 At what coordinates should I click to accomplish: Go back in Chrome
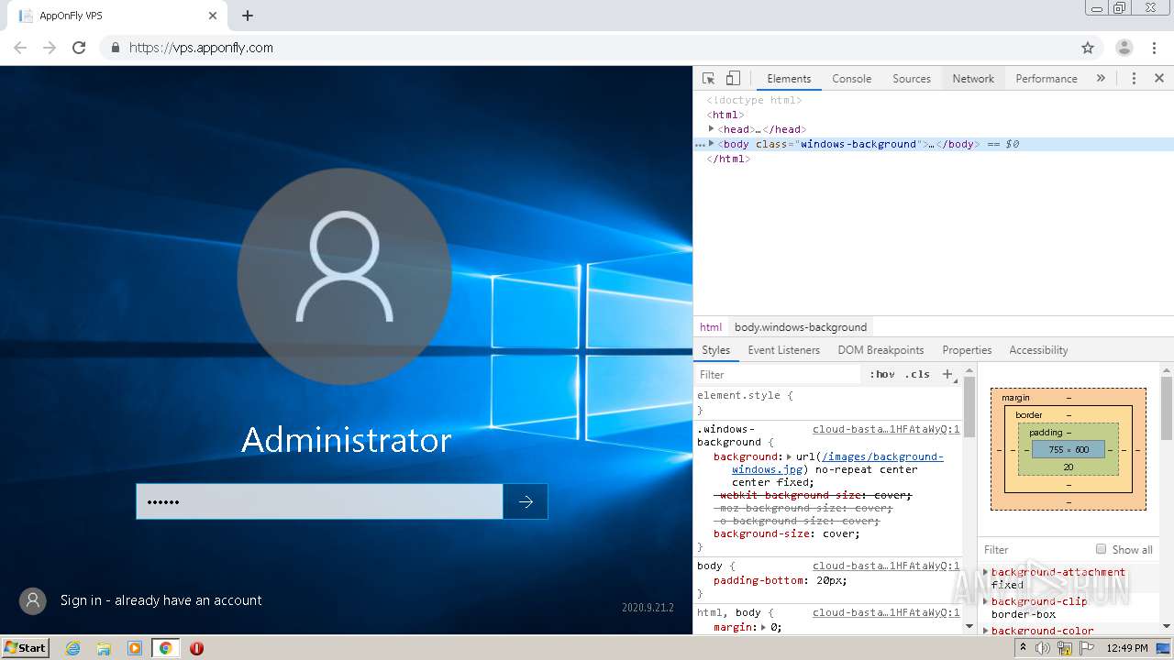click(x=20, y=48)
